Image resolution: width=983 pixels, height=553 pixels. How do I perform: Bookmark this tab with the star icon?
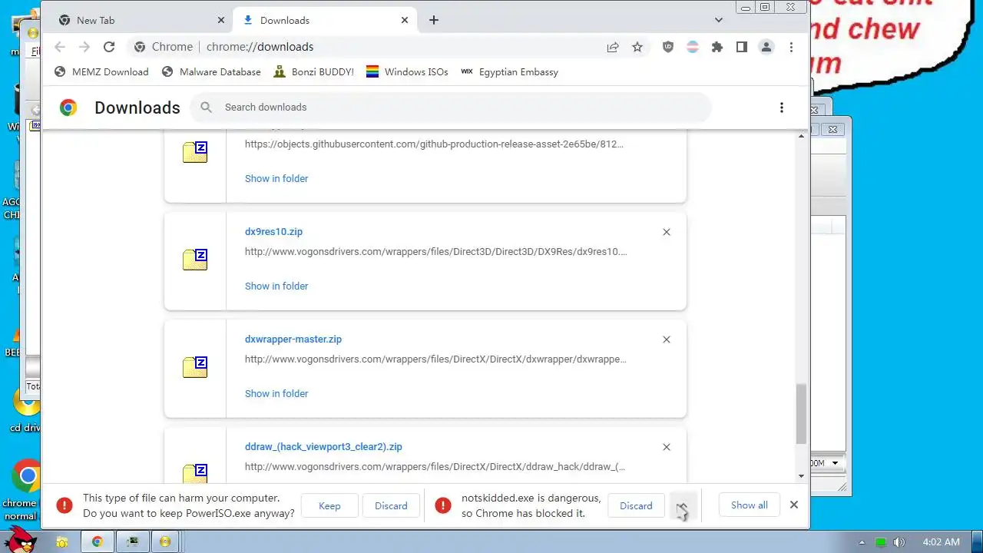point(637,47)
